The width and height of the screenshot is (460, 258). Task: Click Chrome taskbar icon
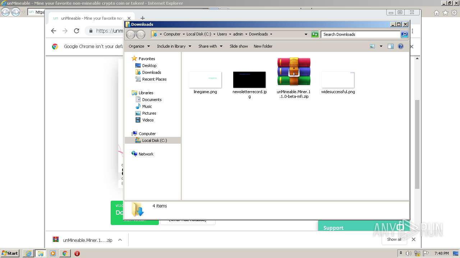(x=65, y=253)
